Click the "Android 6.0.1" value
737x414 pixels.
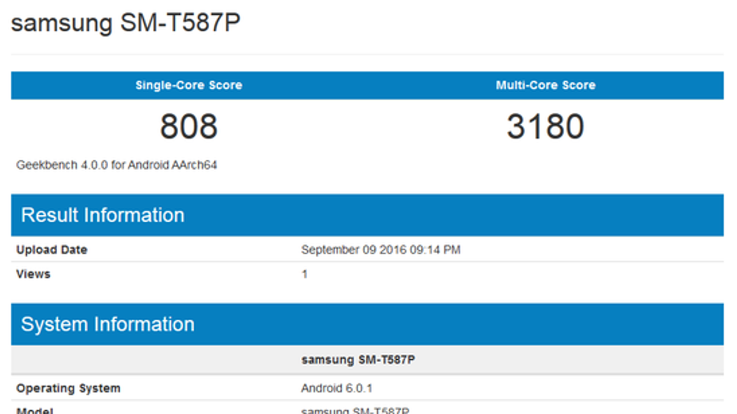(x=336, y=388)
